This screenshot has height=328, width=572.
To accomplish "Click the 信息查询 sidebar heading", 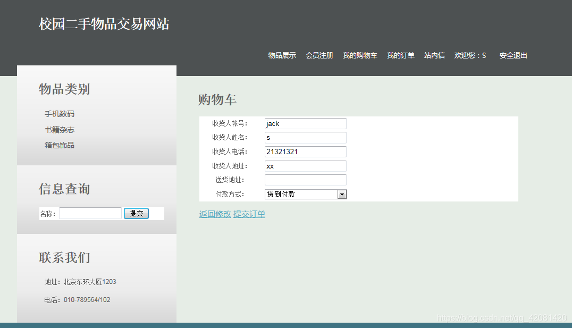I will [x=64, y=189].
